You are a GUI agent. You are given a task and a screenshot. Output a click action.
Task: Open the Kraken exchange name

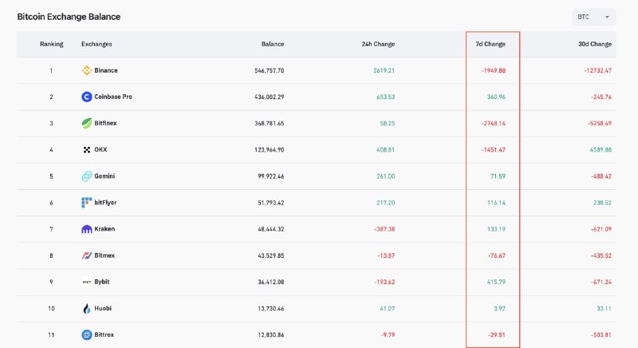(104, 229)
